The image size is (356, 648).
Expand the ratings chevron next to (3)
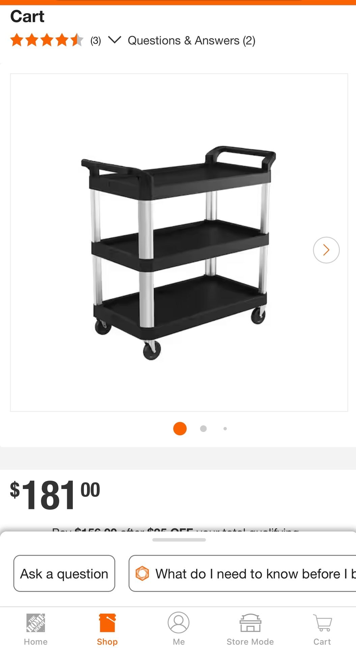point(114,40)
